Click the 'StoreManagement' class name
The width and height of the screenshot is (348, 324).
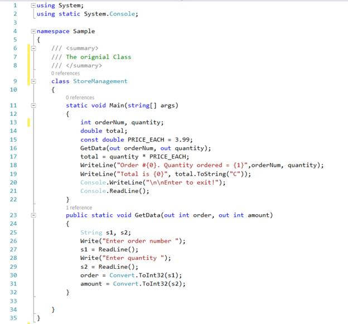(x=100, y=81)
